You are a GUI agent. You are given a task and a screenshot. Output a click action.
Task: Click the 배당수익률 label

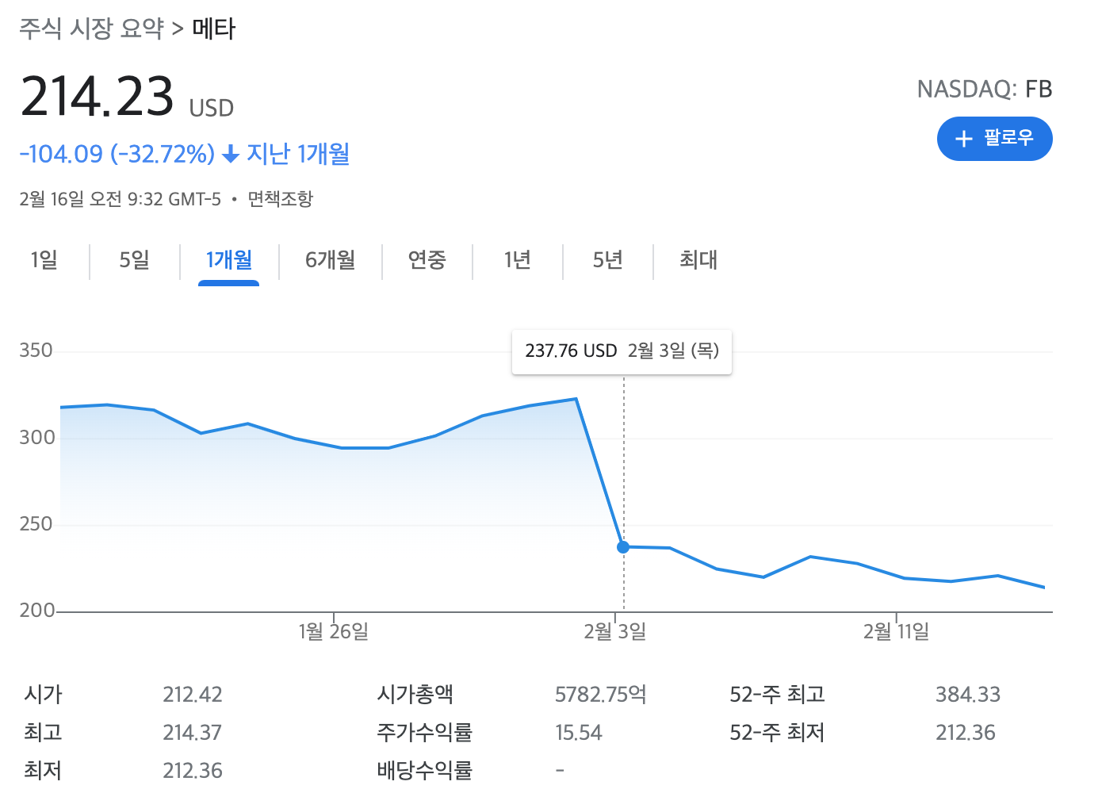pyautogui.click(x=425, y=770)
